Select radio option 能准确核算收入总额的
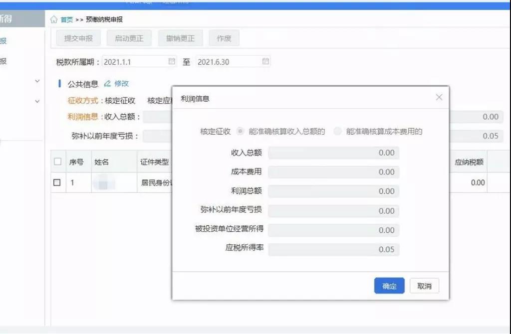 pyautogui.click(x=240, y=132)
